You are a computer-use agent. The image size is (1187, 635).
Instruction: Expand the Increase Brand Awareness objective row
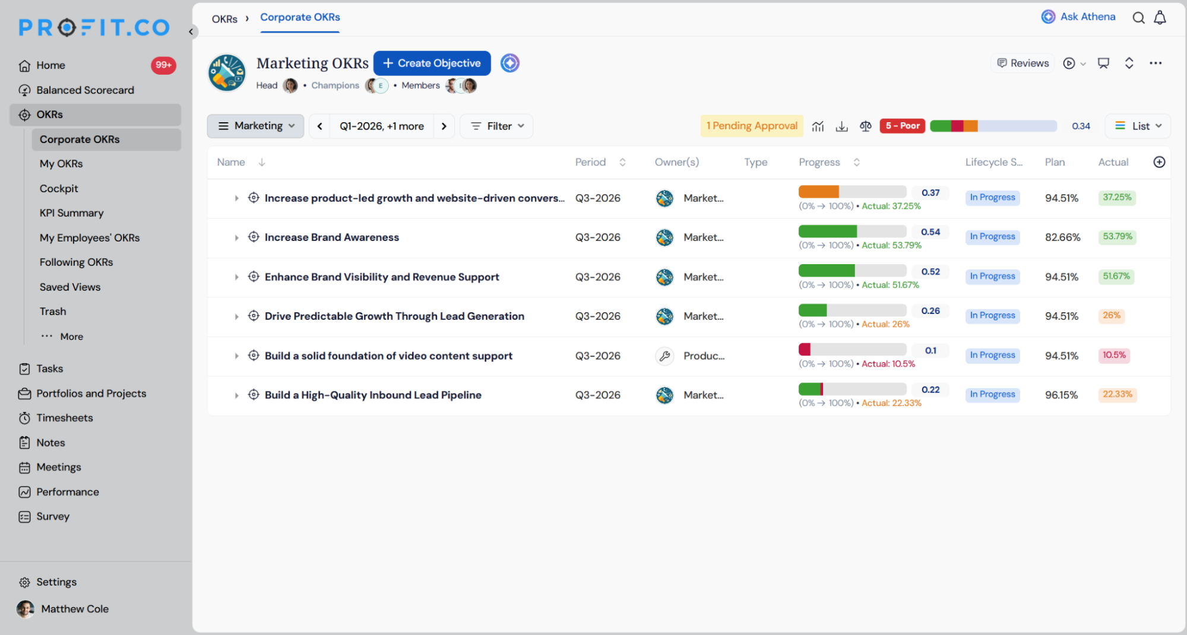tap(236, 237)
